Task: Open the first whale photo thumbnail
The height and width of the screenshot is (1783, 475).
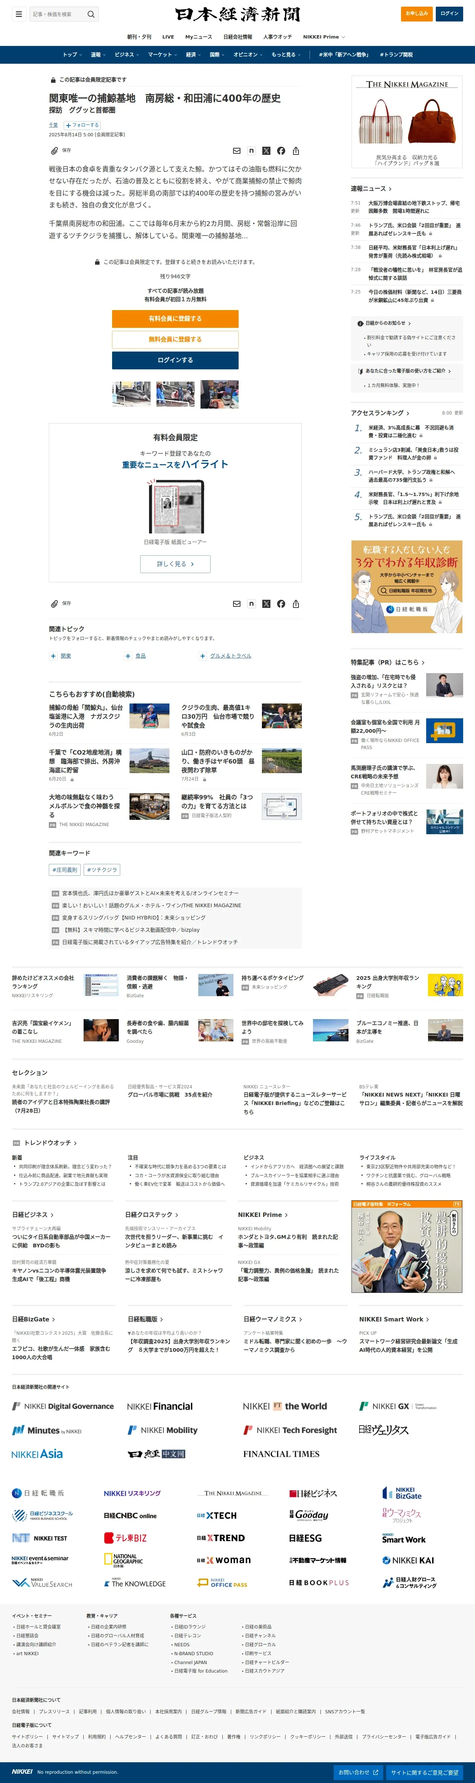Action: point(131,394)
